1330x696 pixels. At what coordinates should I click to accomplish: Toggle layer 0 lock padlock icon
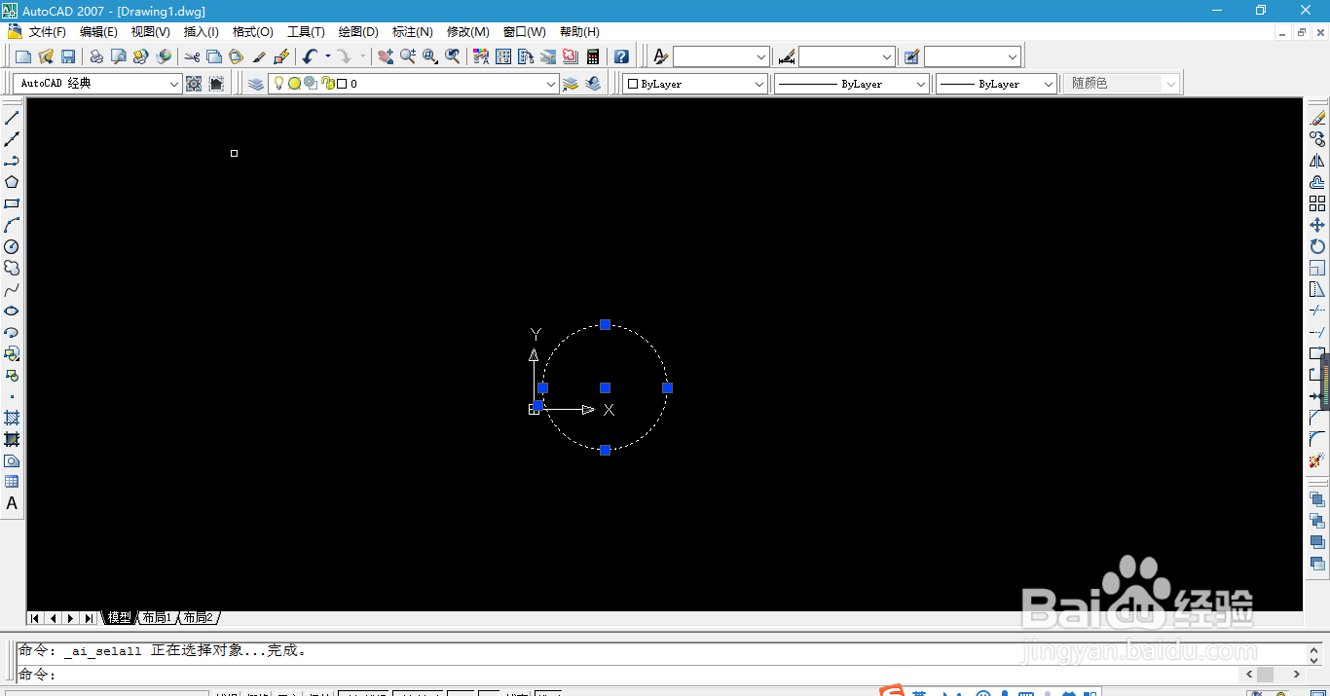pyautogui.click(x=328, y=84)
